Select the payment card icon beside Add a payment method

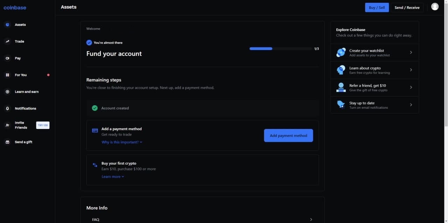click(x=95, y=130)
